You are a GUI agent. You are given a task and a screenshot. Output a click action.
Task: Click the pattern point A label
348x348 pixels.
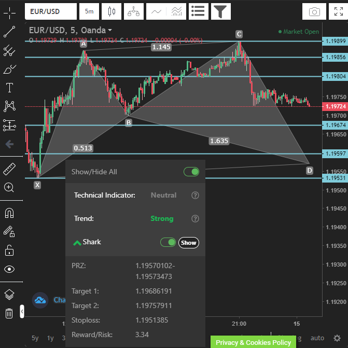pyautogui.click(x=83, y=44)
